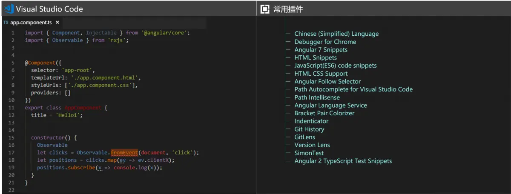
Task: Click the lone Observable text on line 16
Action: (52, 145)
